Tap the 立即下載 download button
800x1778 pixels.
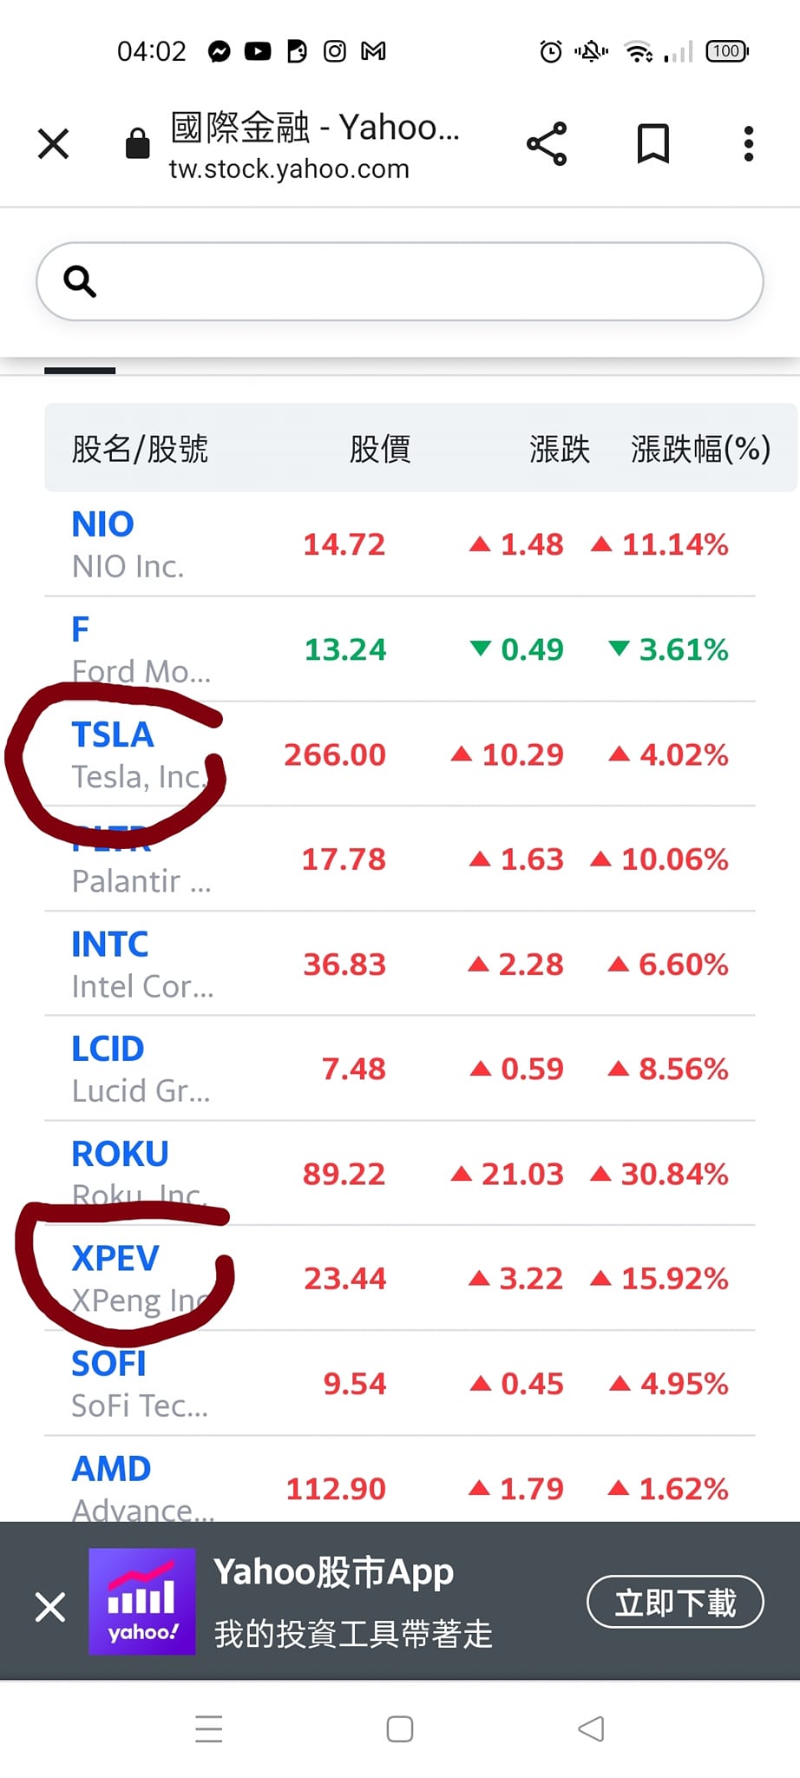pos(675,1602)
